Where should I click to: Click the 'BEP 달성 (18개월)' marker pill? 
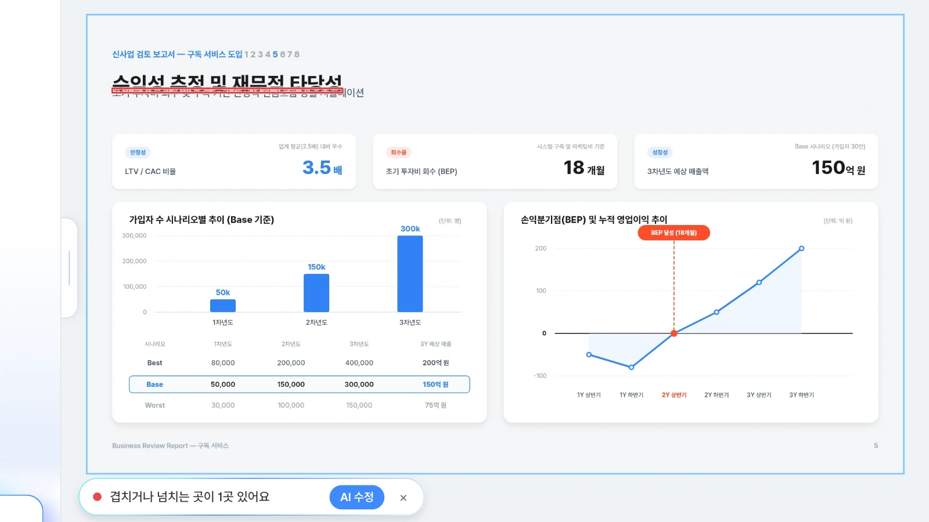coord(674,233)
